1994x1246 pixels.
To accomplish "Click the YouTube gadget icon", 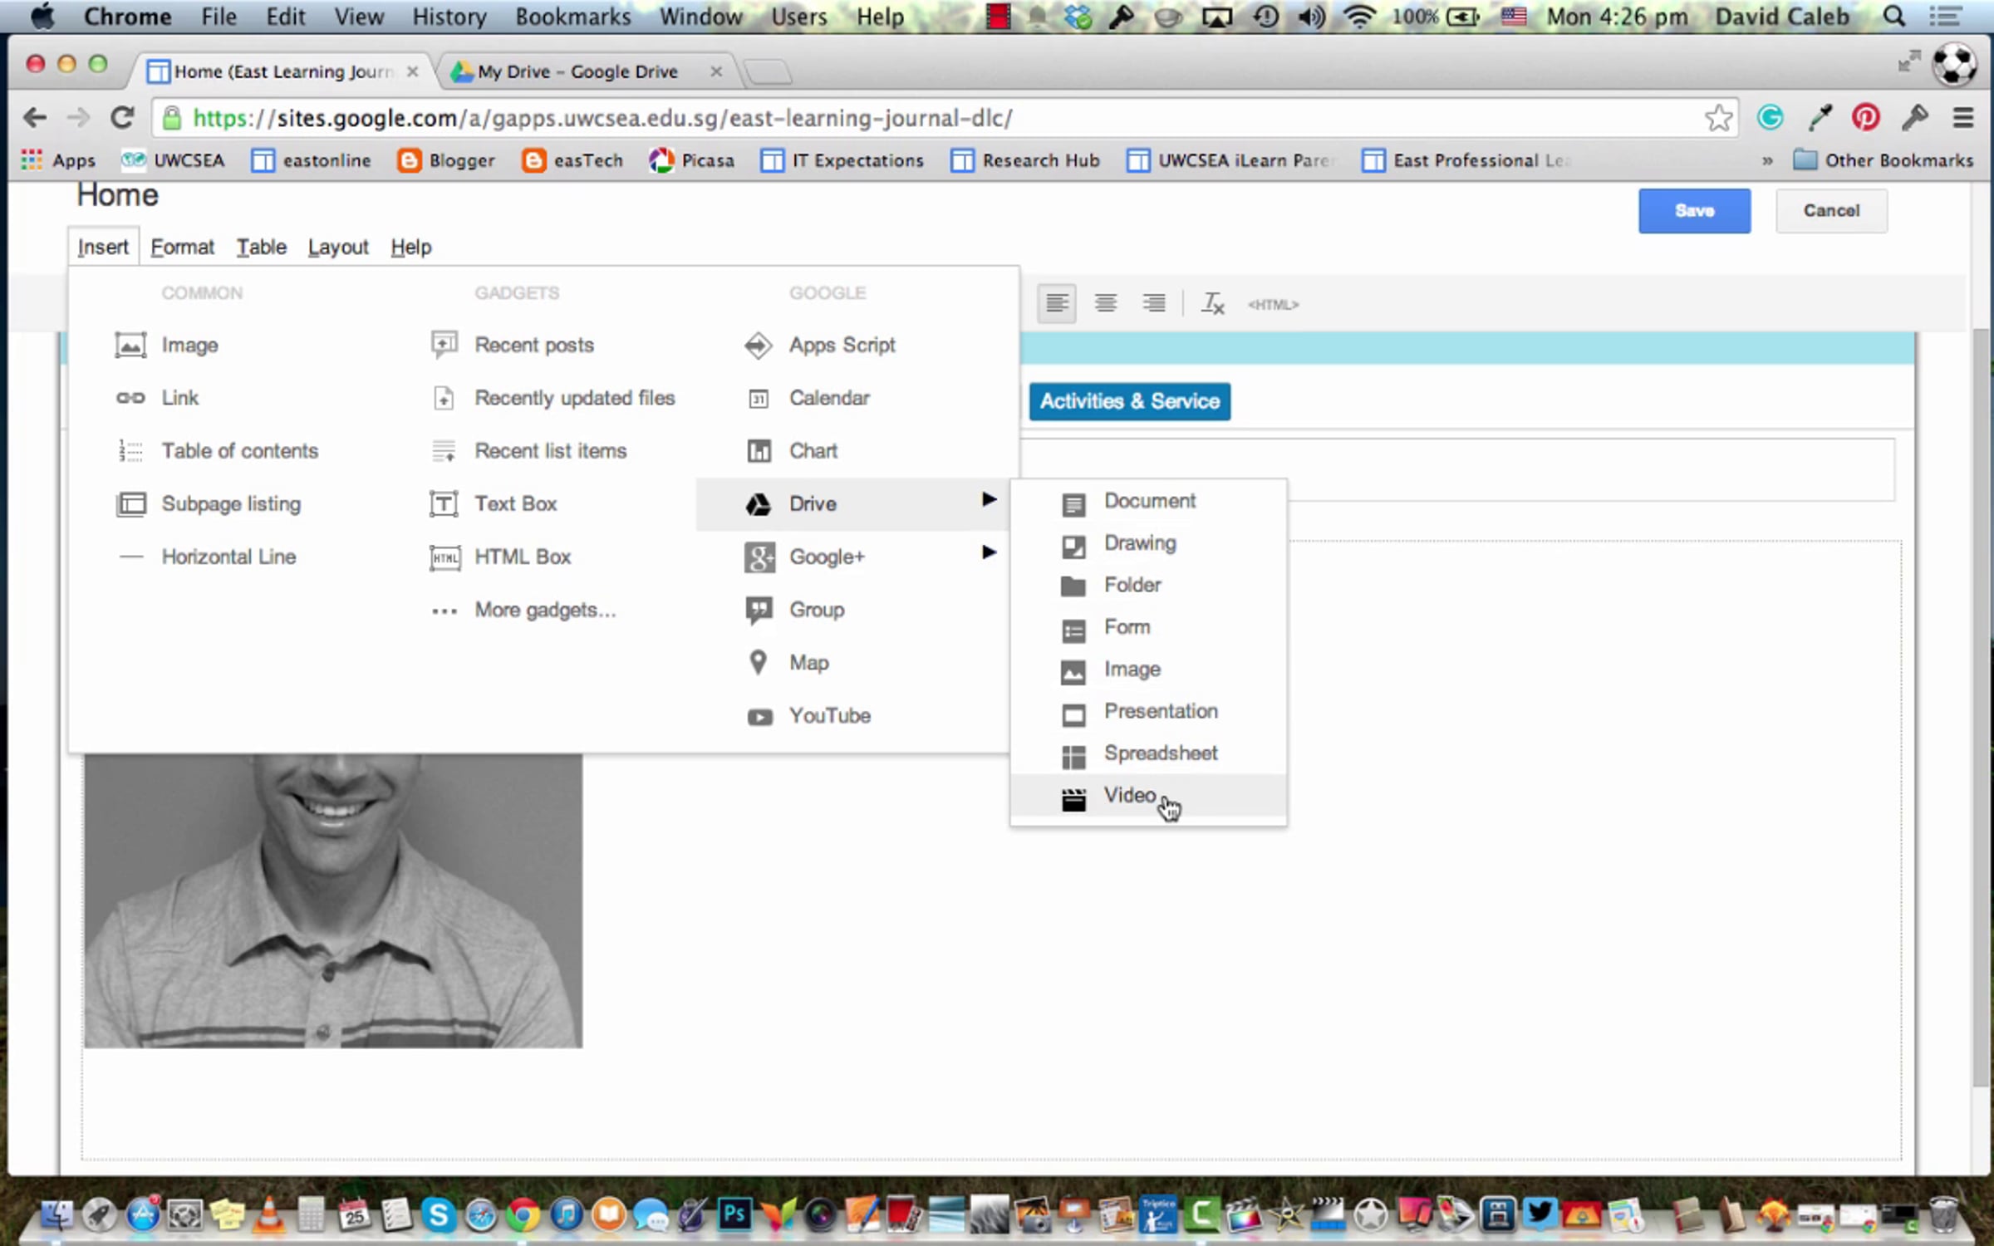I will 759,716.
